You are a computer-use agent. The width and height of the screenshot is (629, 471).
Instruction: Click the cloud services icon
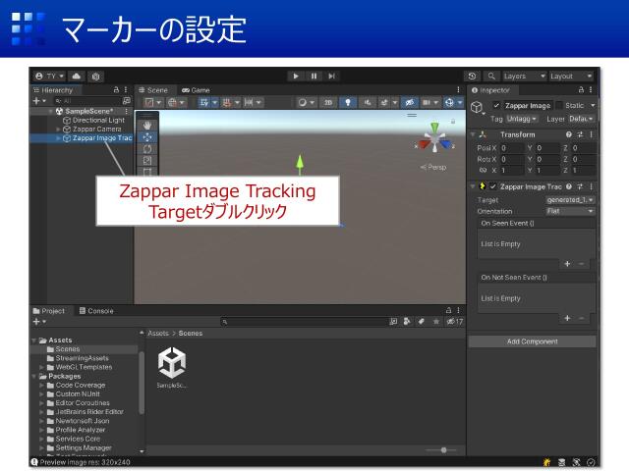tap(78, 76)
